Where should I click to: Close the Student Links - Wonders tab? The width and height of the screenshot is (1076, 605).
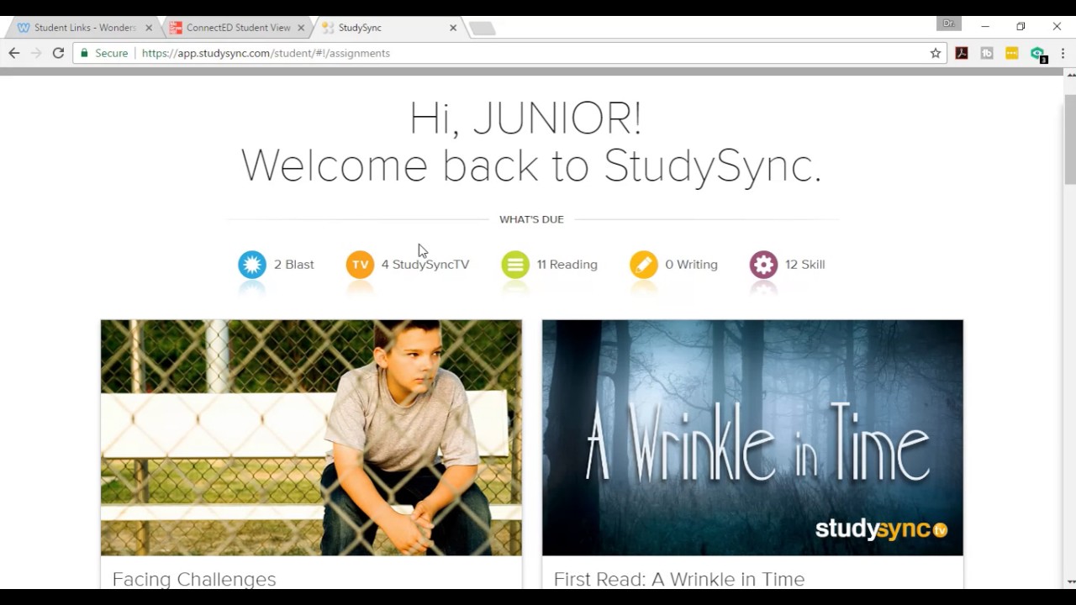149,28
